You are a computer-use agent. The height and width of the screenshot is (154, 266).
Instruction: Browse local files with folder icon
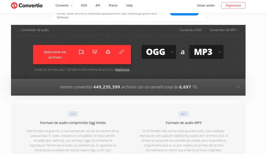pos(82,52)
